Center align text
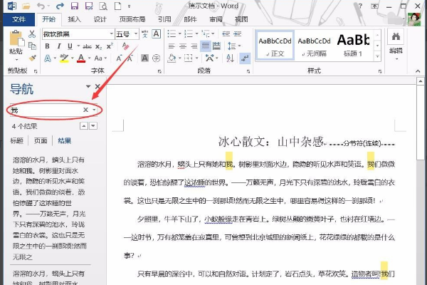 pos(183,46)
